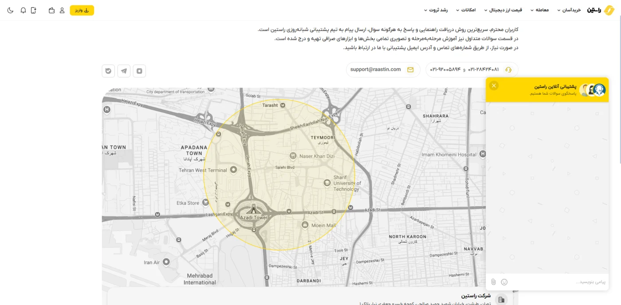Click the headset icon beside phone numbers

pos(508,69)
